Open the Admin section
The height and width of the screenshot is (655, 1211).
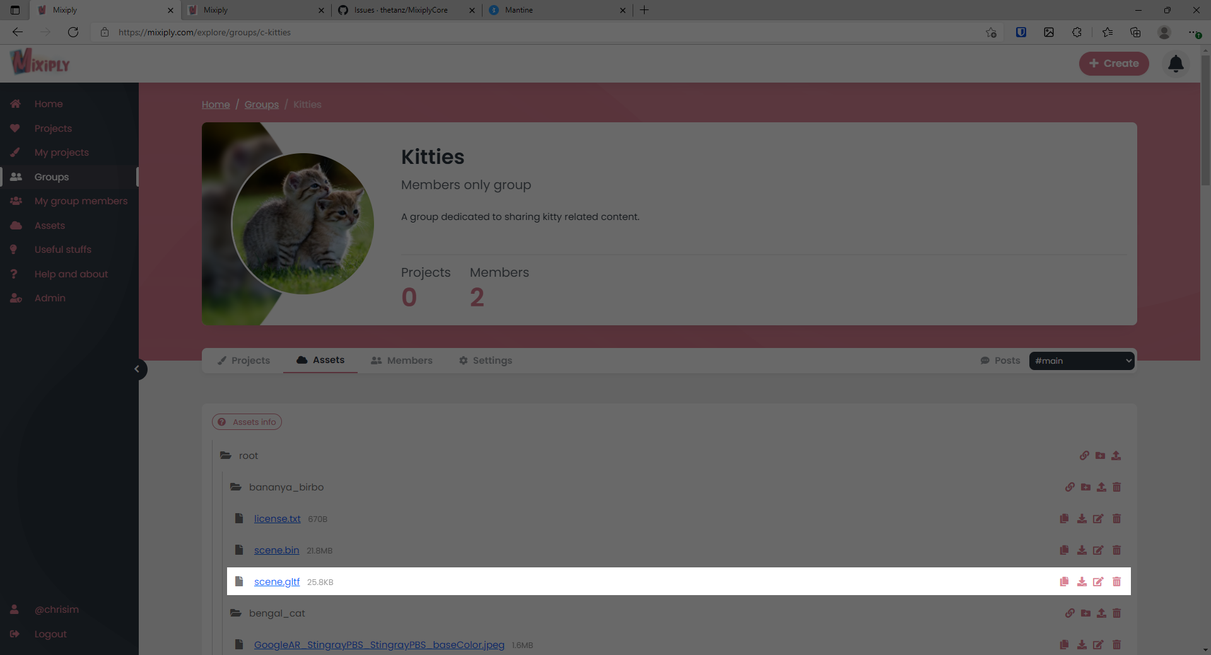pos(50,298)
